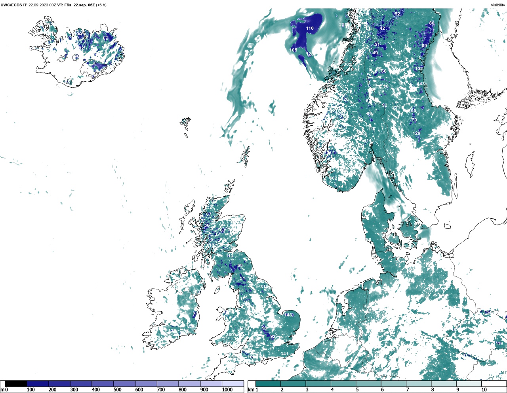Image resolution: width=507 pixels, height=393 pixels.
Task: Pick the 400–500 m legend swatch
Action: click(x=103, y=384)
